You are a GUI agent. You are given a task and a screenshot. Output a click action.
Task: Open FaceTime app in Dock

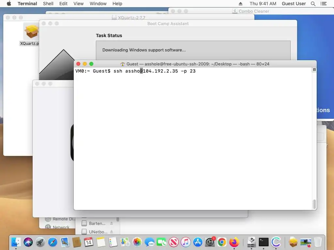pyautogui.click(x=161, y=242)
